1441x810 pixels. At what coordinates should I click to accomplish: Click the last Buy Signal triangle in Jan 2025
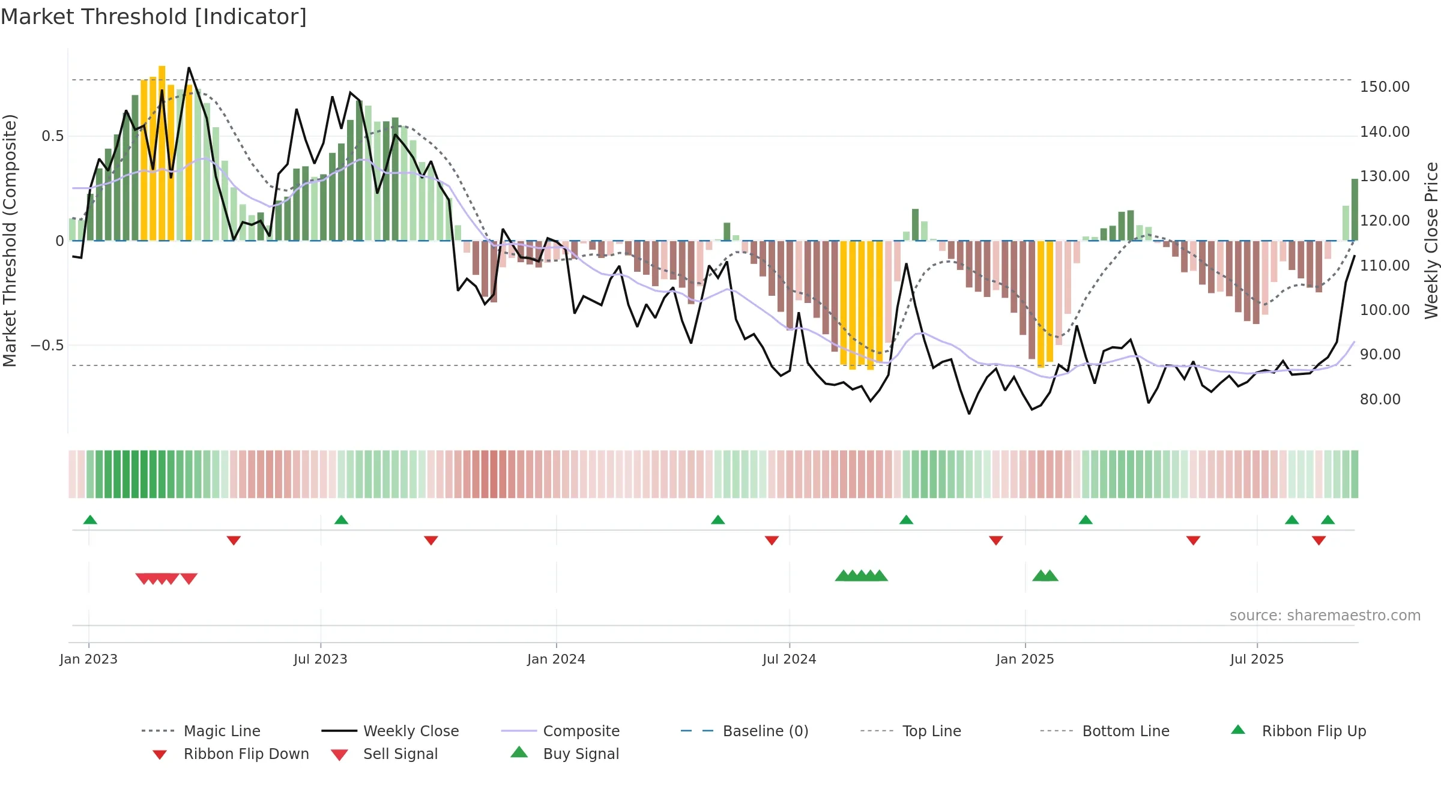(1050, 576)
